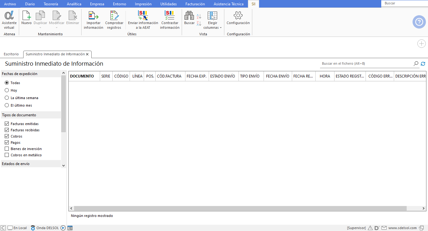Close the Suministro Inmediato de Información tab
The height and width of the screenshot is (231, 428).
coord(87,54)
